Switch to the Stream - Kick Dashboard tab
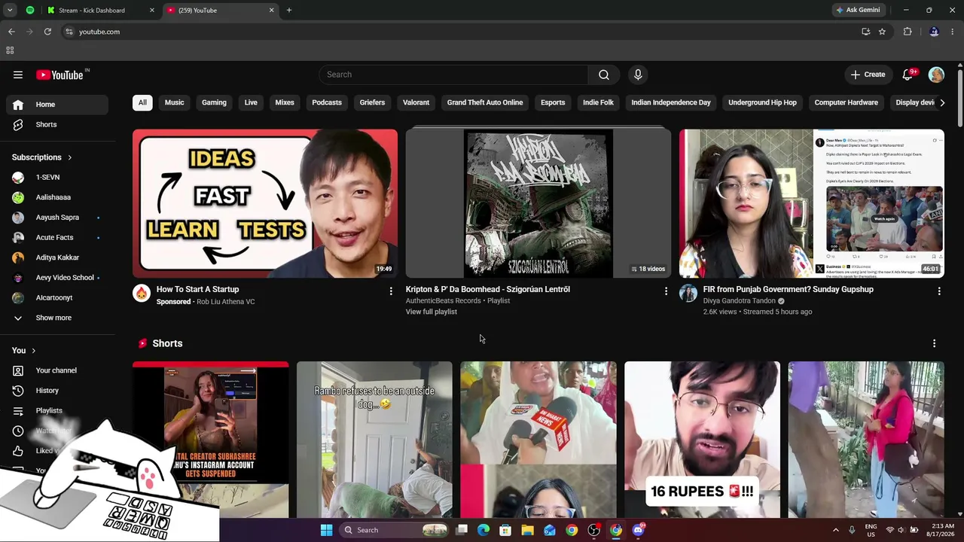The height and width of the screenshot is (542, 964). pos(101,11)
